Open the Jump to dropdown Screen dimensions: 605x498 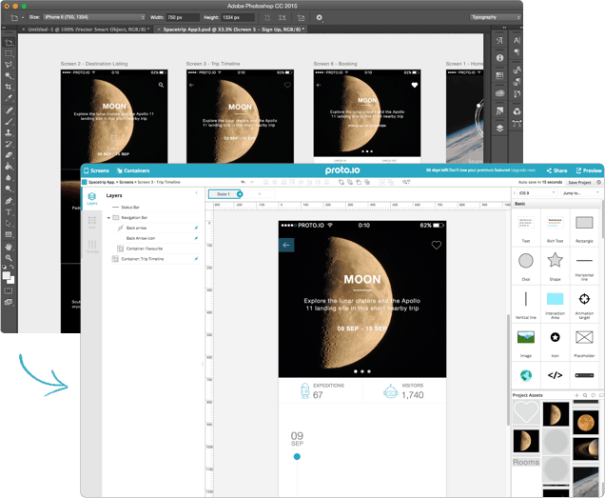pos(580,192)
